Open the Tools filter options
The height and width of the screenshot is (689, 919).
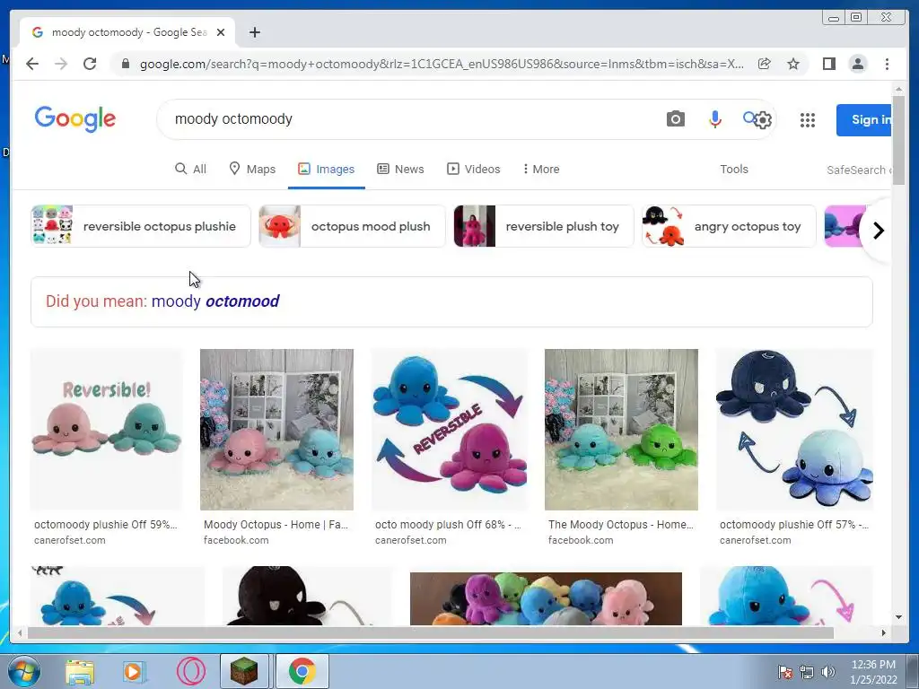(734, 169)
